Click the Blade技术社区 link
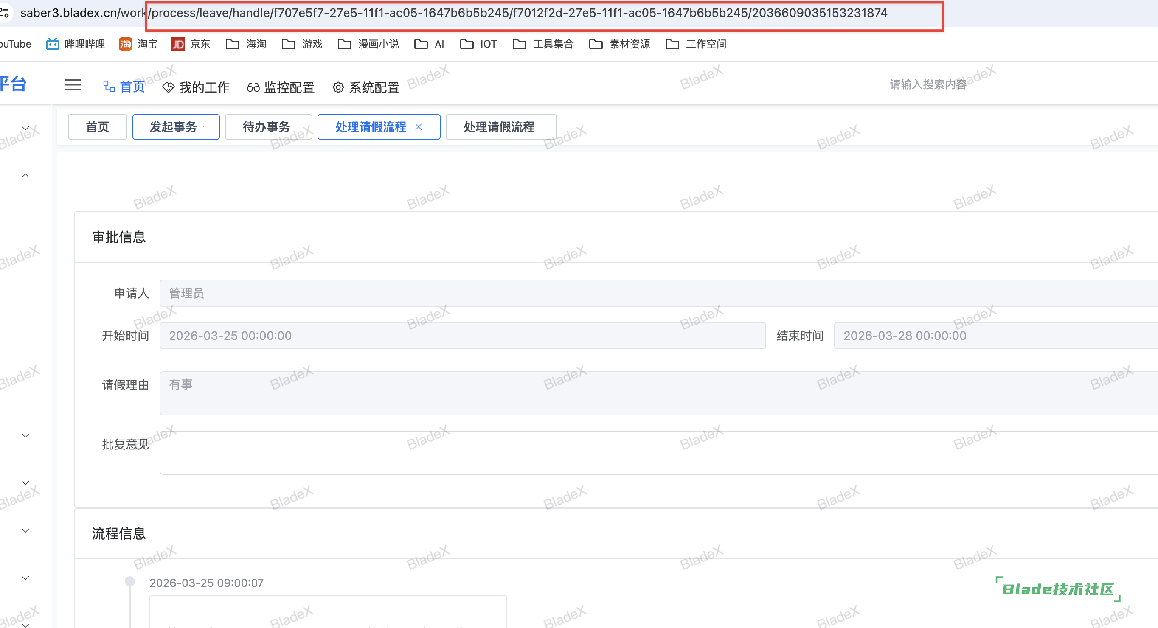This screenshot has height=628, width=1158. 1058,589
